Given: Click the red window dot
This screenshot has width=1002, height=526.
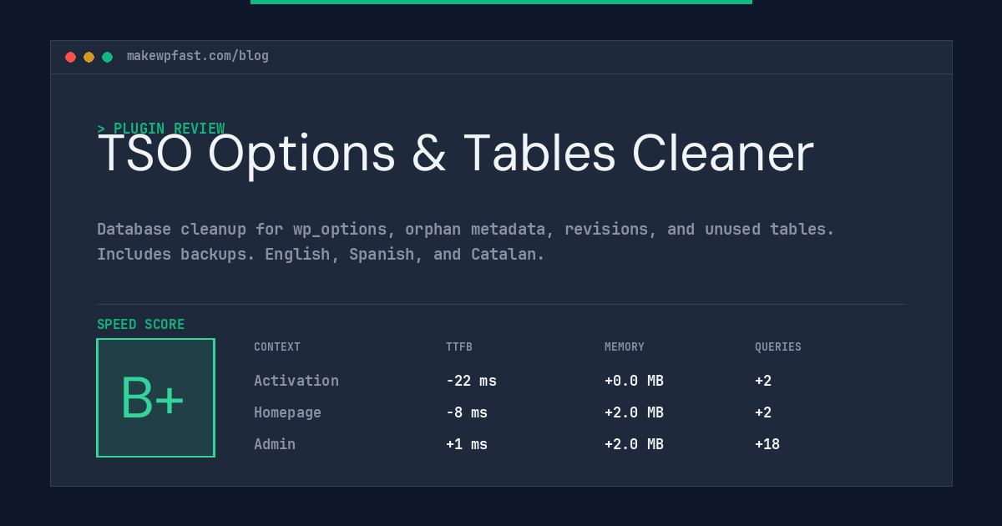Looking at the screenshot, I should pyautogui.click(x=70, y=57).
